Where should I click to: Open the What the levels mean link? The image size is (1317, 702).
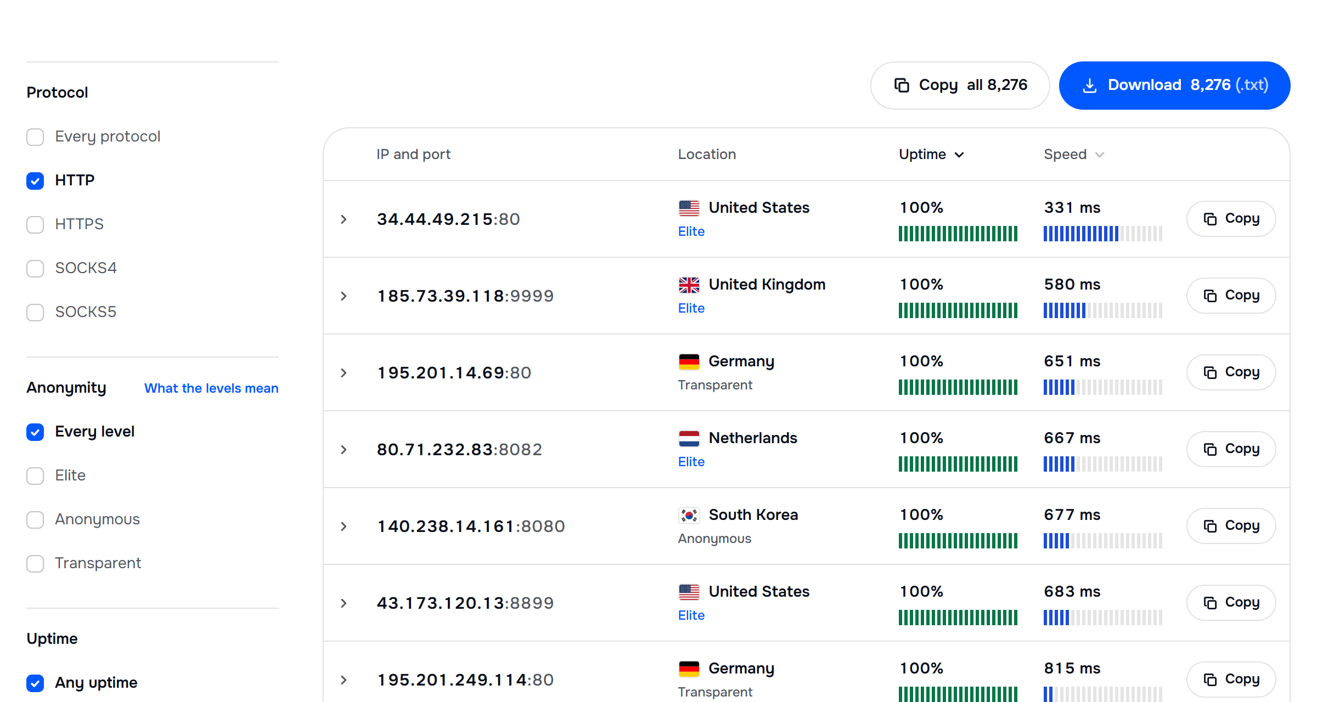click(211, 388)
